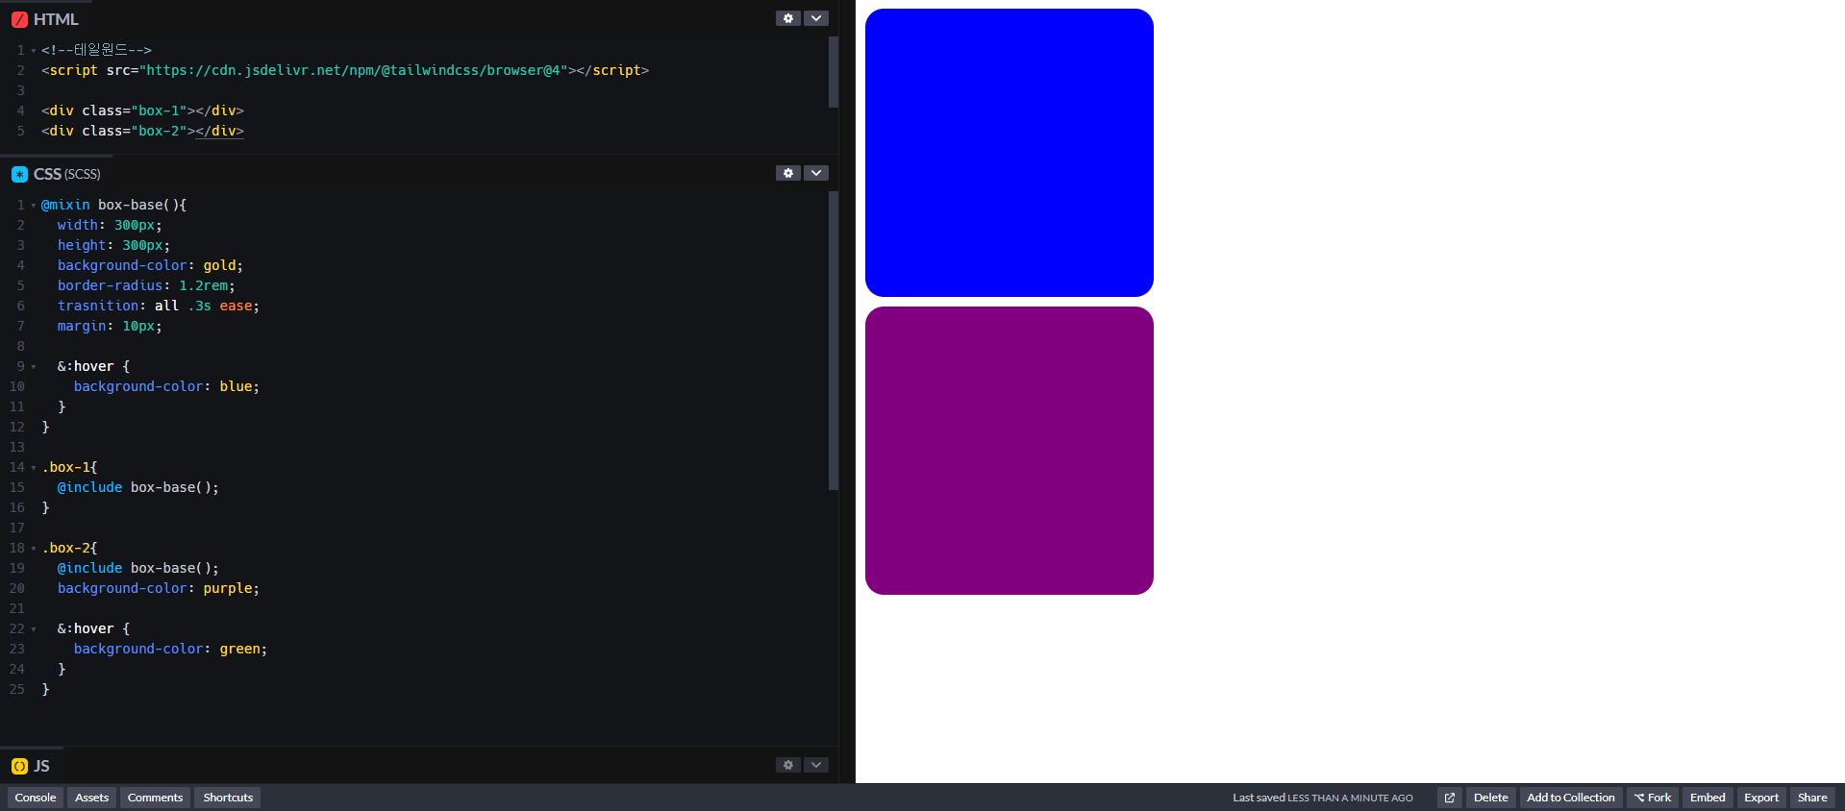
Task: Collapse the .box-2 rule fold arrow
Action: click(34, 548)
